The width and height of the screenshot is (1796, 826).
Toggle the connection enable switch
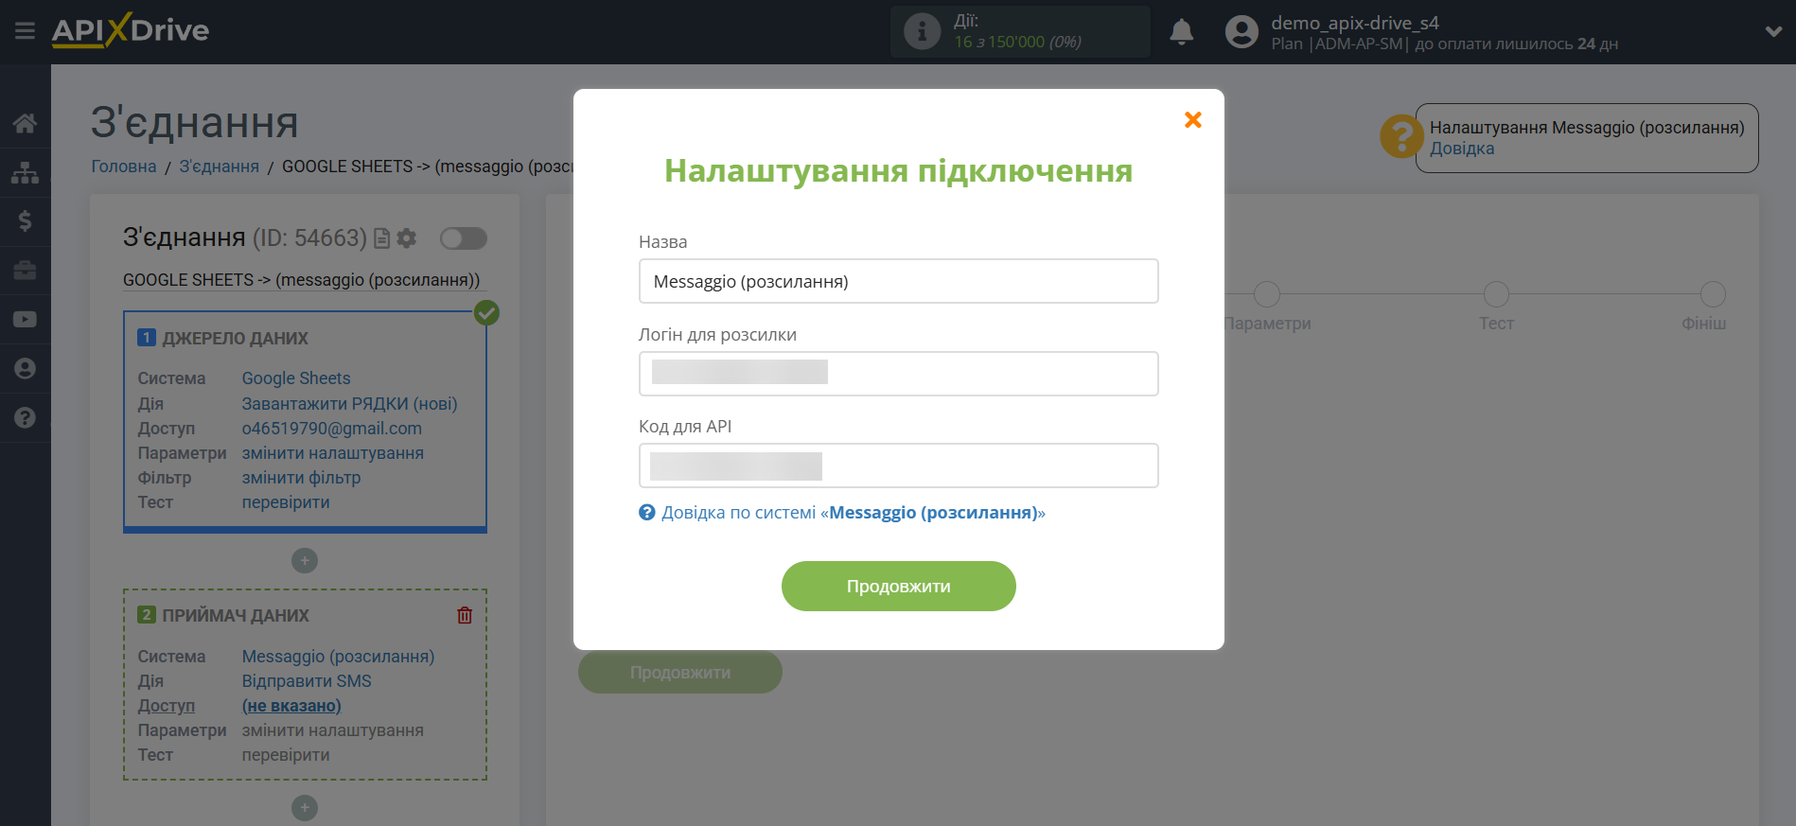pyautogui.click(x=464, y=238)
